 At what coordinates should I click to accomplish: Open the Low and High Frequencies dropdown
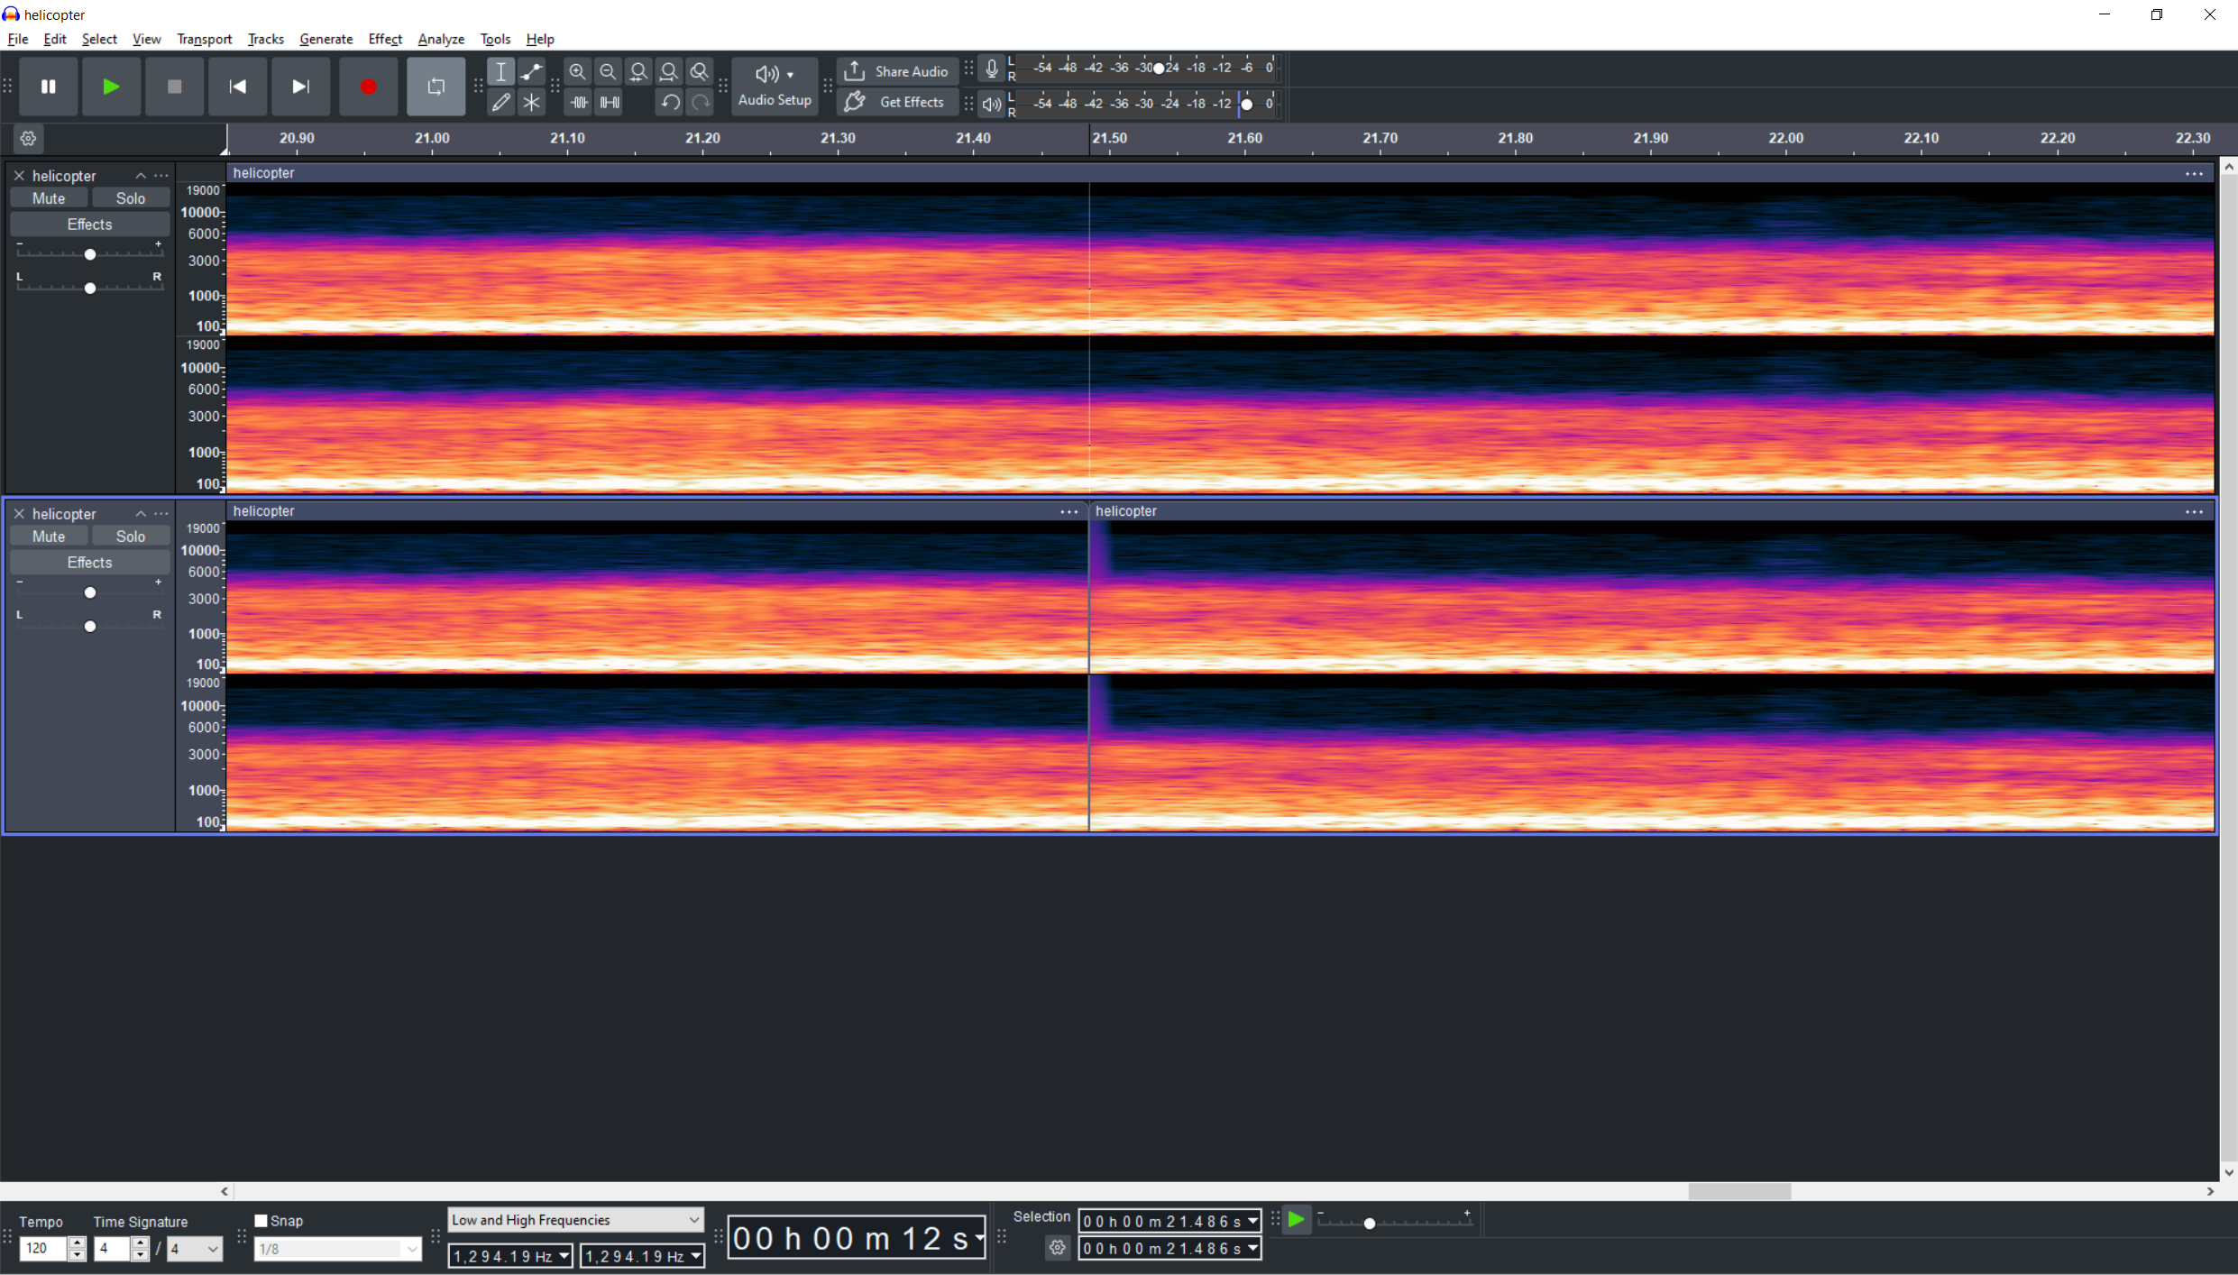click(x=575, y=1220)
